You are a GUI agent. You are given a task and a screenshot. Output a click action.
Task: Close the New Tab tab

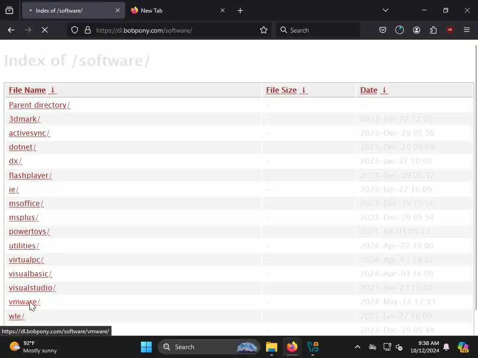click(x=223, y=11)
